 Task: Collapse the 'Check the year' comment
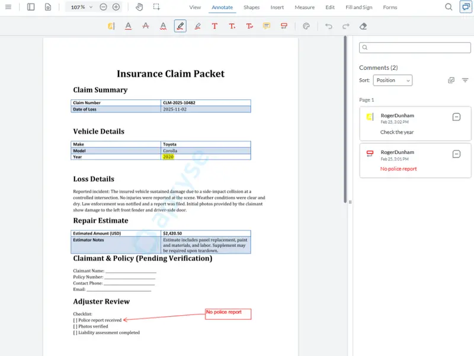456,117
